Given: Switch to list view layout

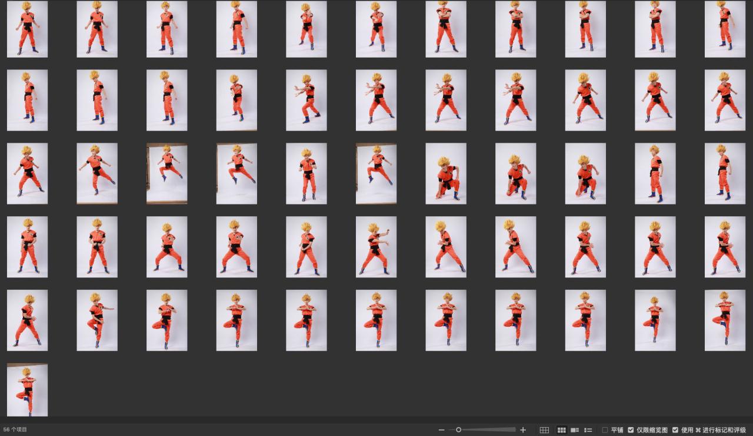Looking at the screenshot, I should pyautogui.click(x=588, y=430).
